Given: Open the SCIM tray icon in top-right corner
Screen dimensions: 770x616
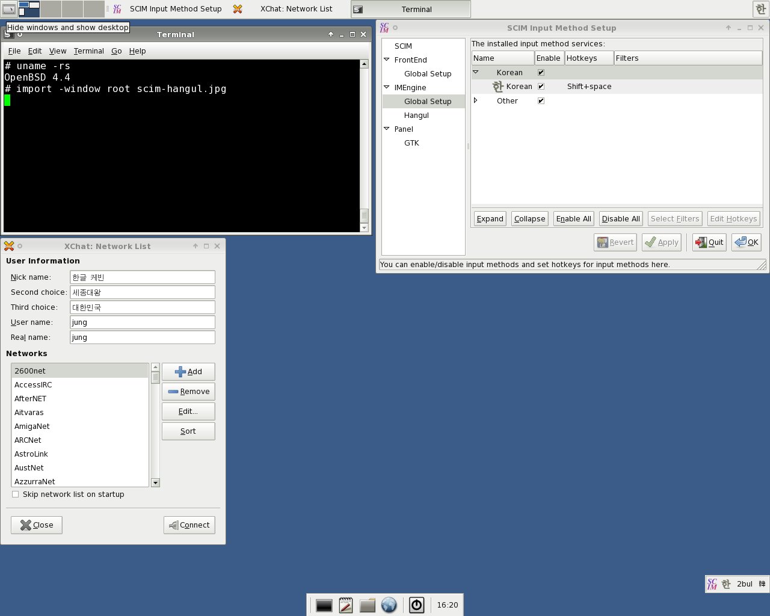Looking at the screenshot, I should tap(760, 9).
